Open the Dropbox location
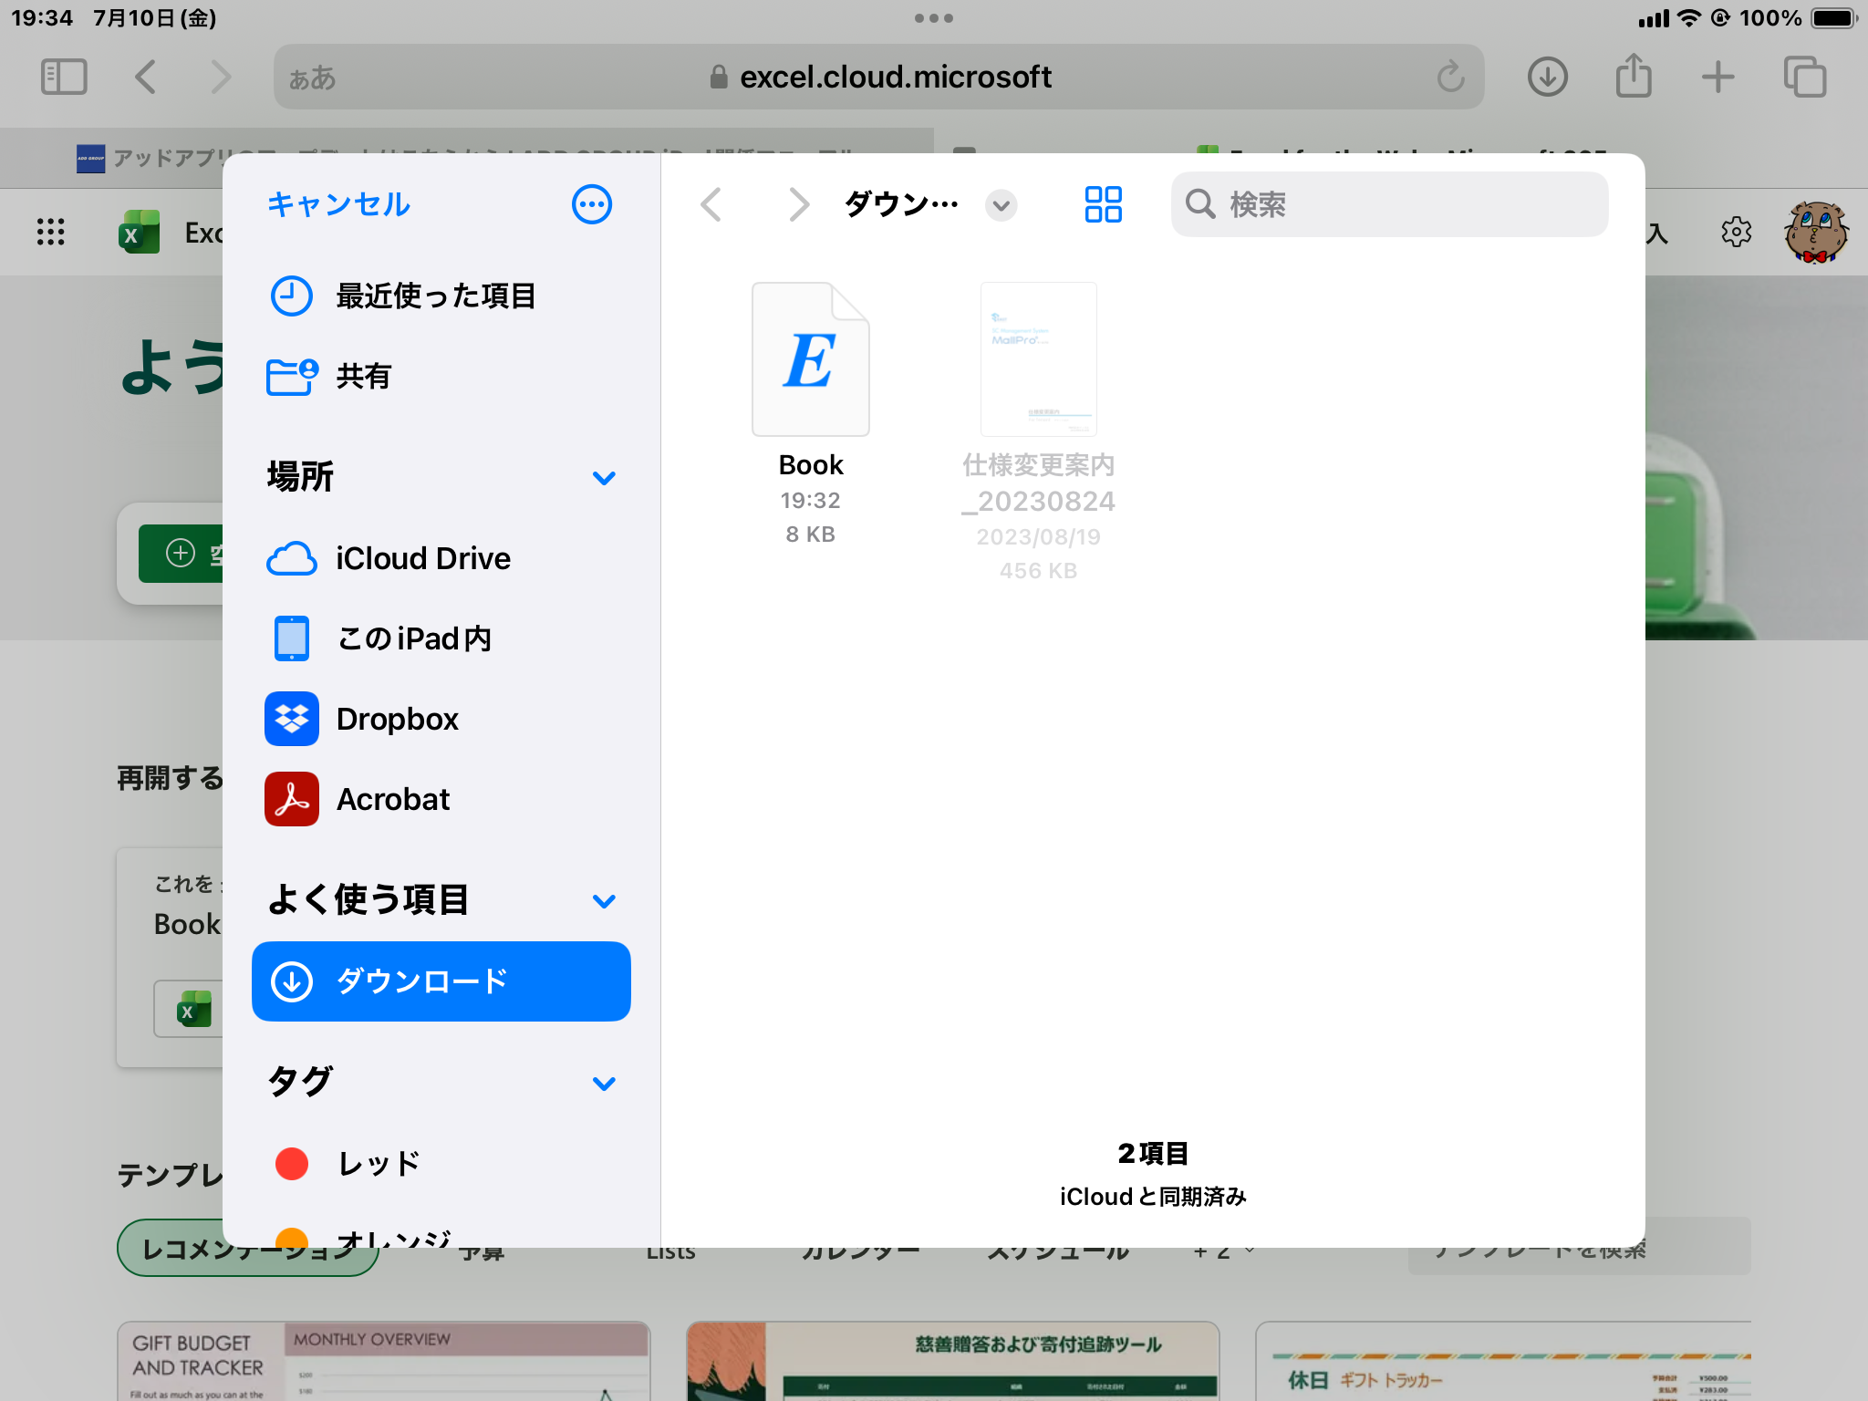The height and width of the screenshot is (1401, 1868). (x=441, y=719)
